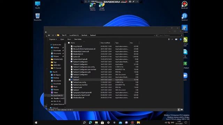Screen dimensions: 223x125
Task: Go to SkinPack in the breadcrumb path
Action: click(x=84, y=35)
